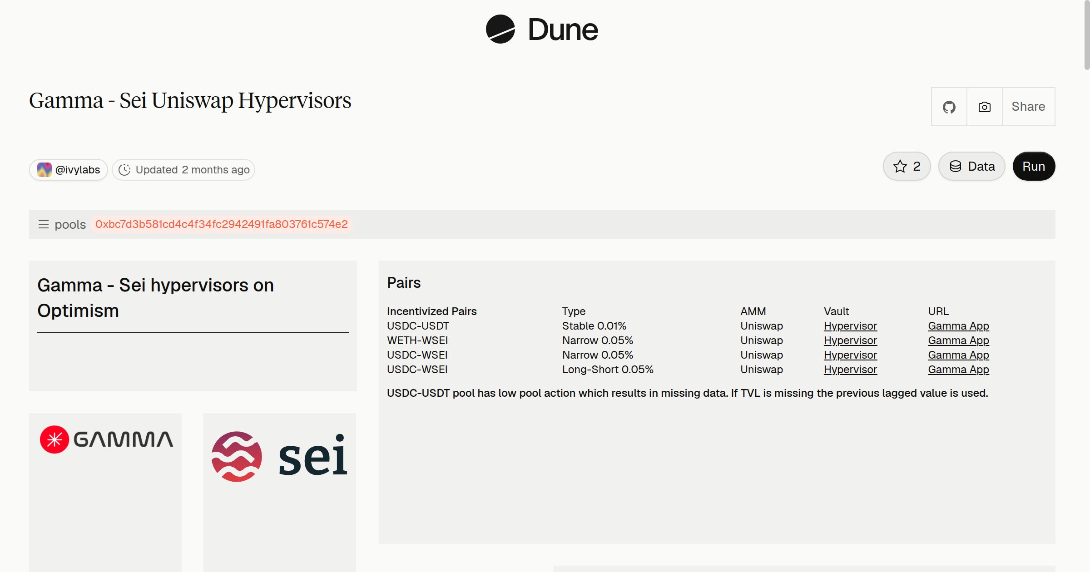The image size is (1090, 572).
Task: Star this dashboard
Action: pos(907,166)
